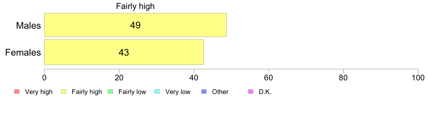428x132 pixels.
Task: Click the D.K. legend text
Action: (265, 92)
